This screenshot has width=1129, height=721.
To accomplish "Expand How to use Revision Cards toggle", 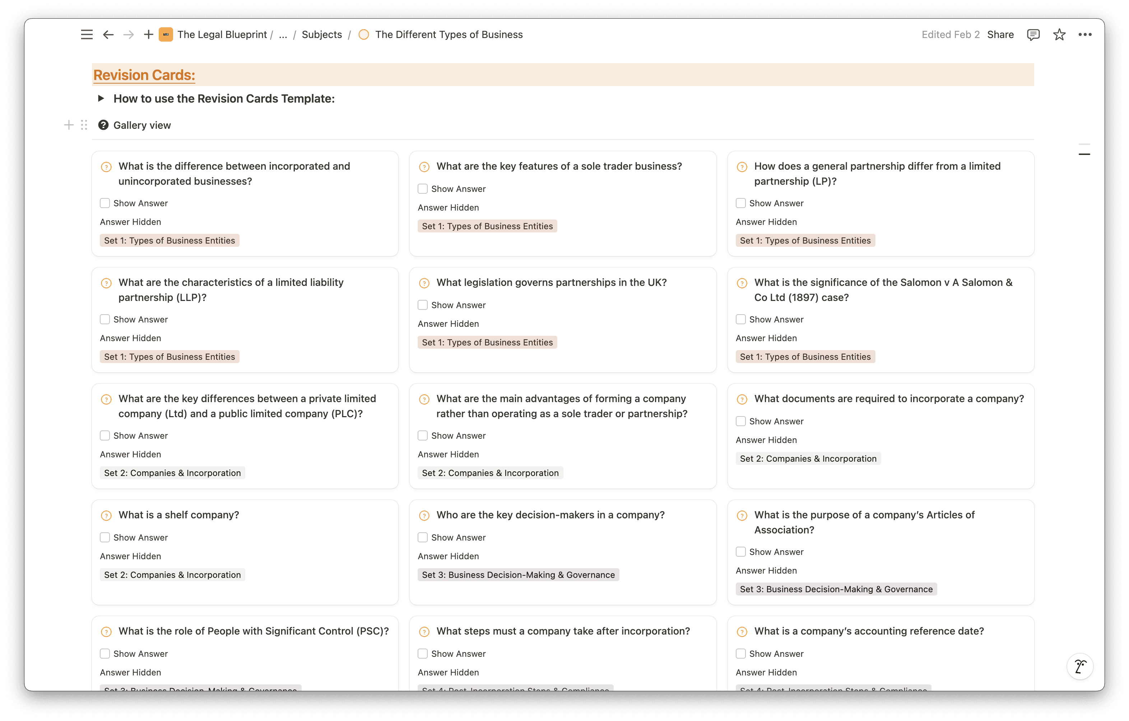I will click(x=101, y=98).
